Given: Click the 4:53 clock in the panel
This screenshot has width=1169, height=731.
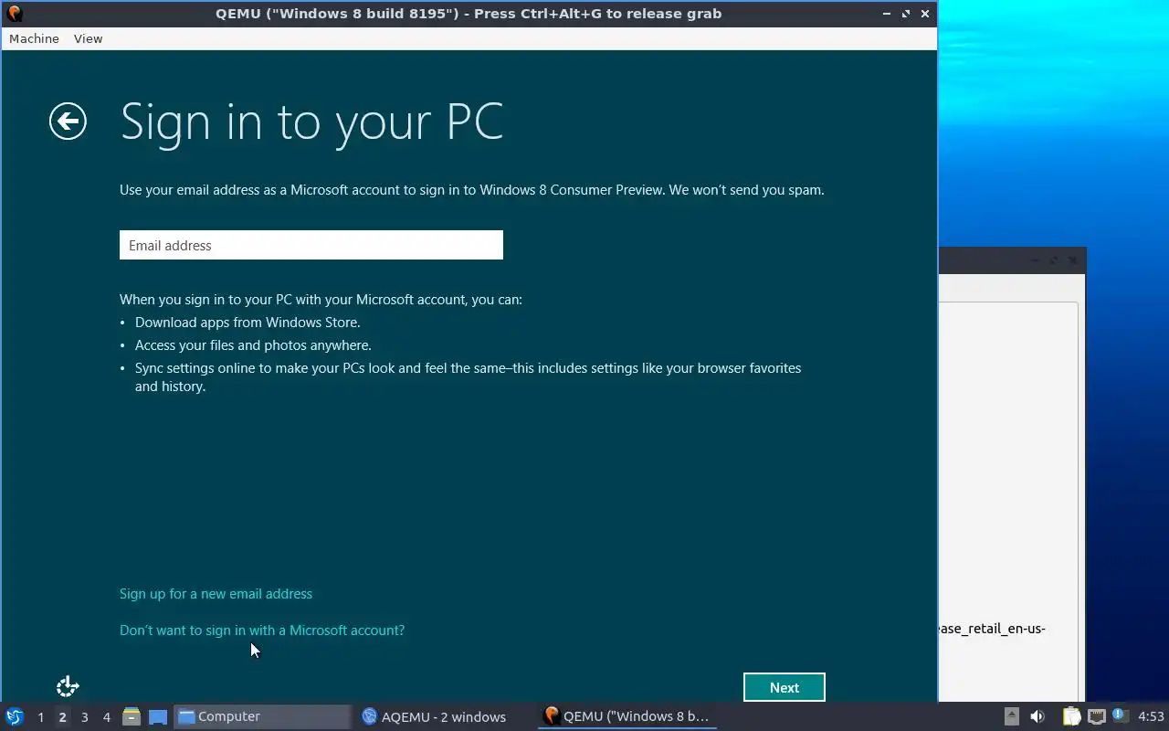Looking at the screenshot, I should (x=1151, y=716).
